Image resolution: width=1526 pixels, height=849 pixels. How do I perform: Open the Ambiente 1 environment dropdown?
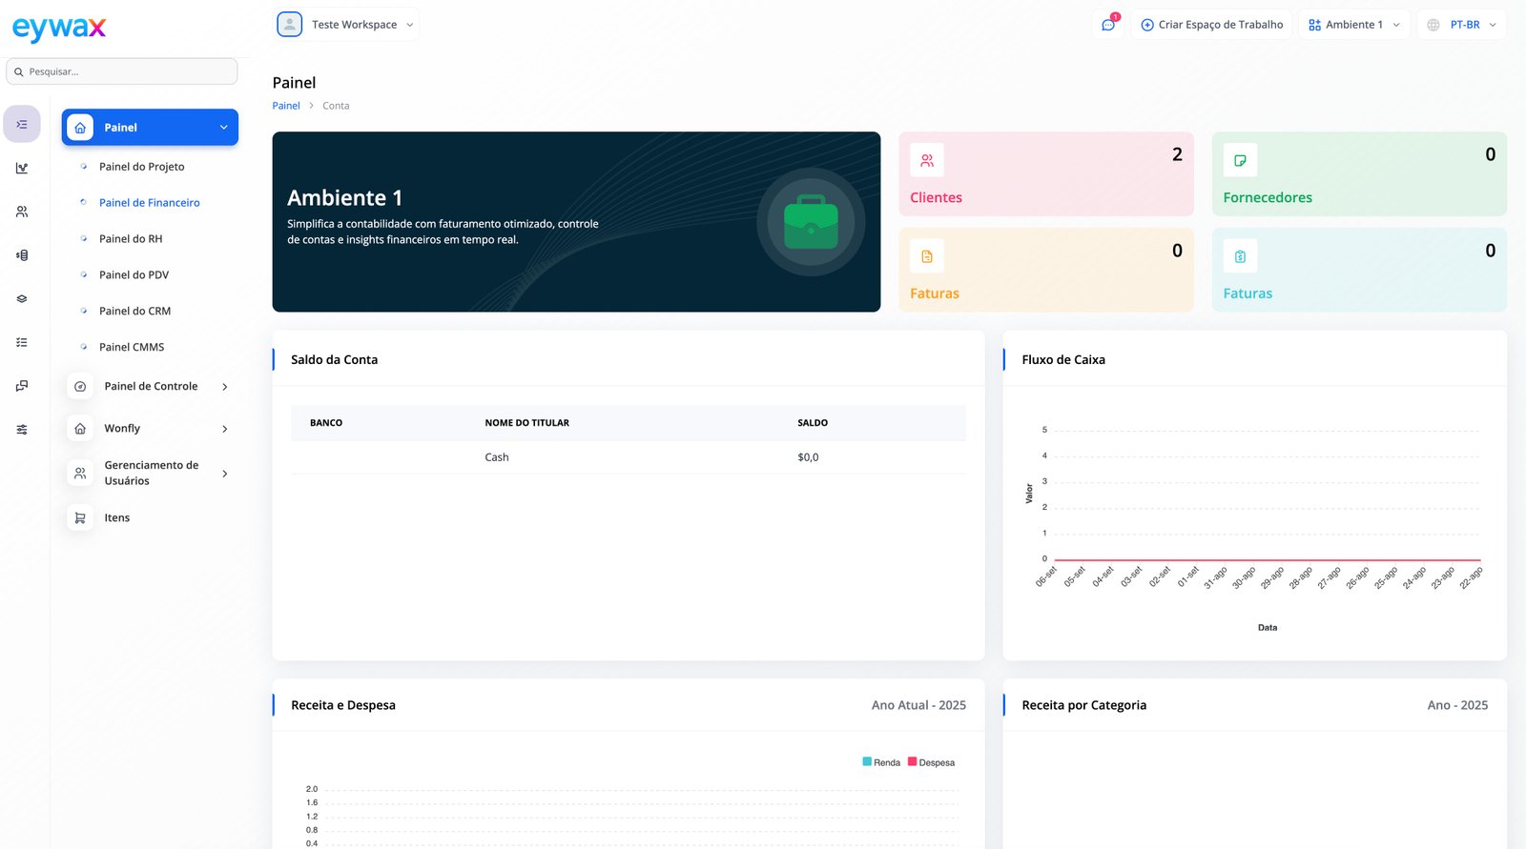(1354, 25)
